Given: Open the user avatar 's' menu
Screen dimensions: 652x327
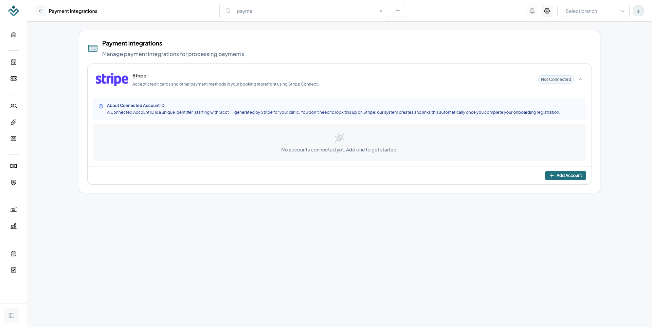Looking at the screenshot, I should 638,11.
